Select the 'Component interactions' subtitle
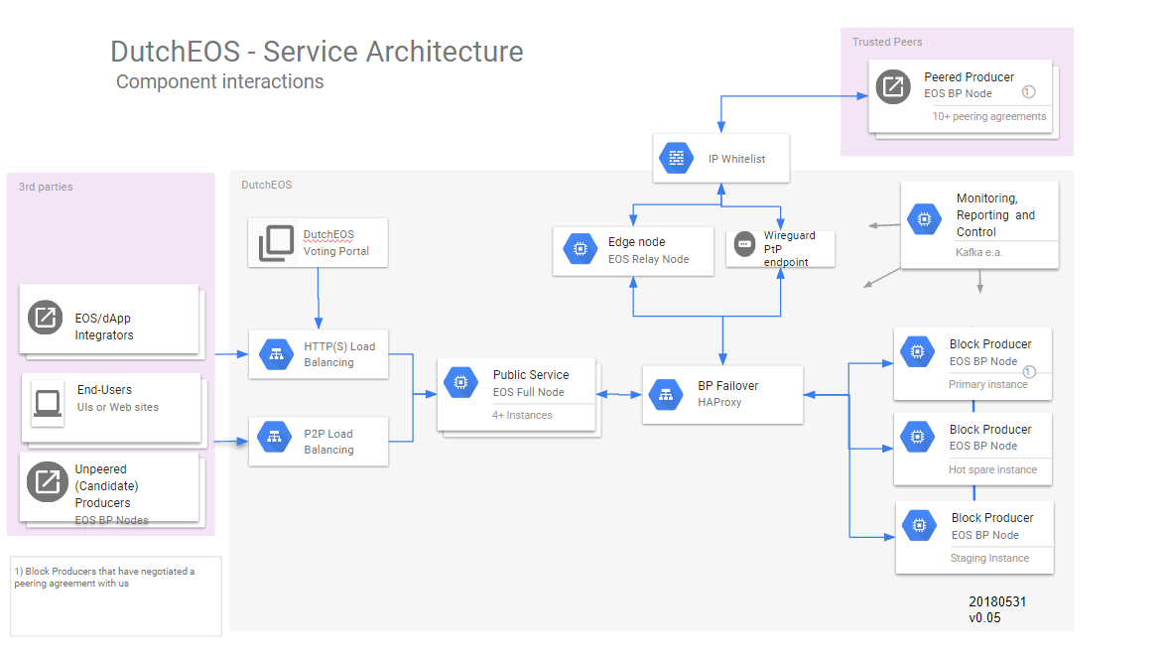The image size is (1168, 656). pyautogui.click(x=219, y=81)
